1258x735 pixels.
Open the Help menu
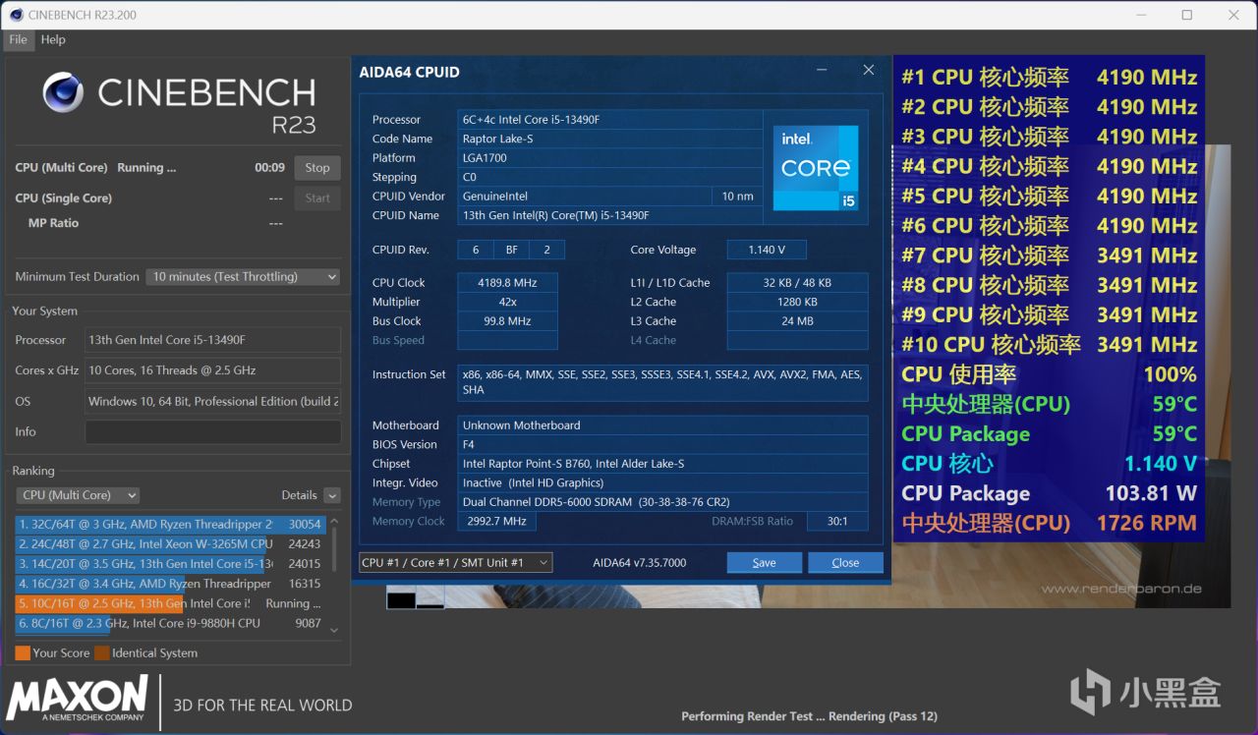53,39
